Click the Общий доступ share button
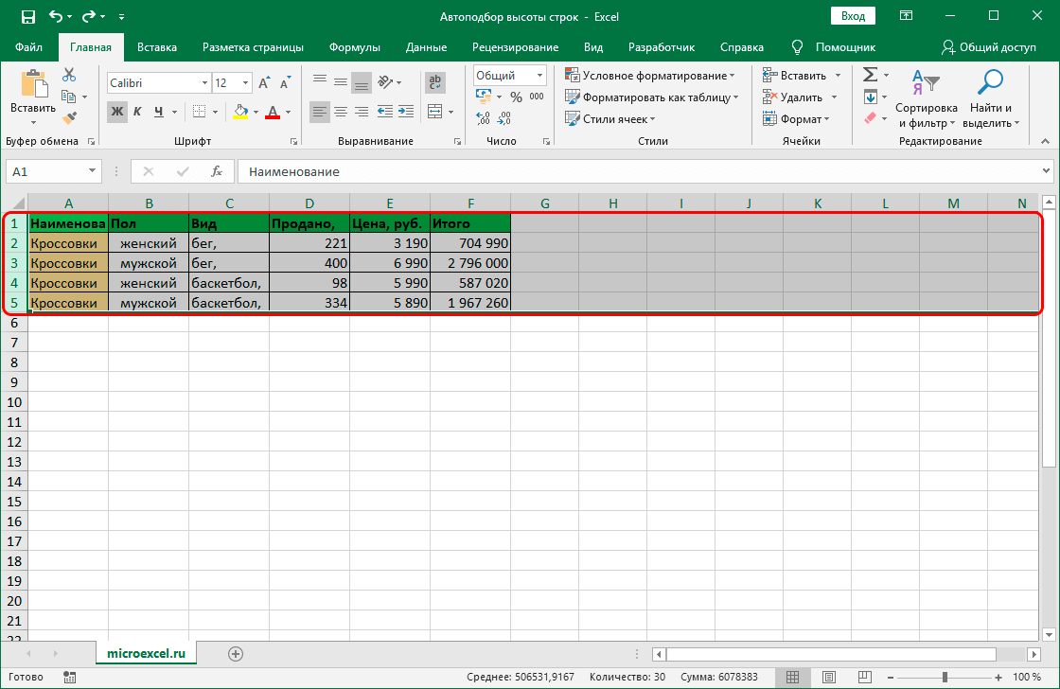 tap(989, 47)
